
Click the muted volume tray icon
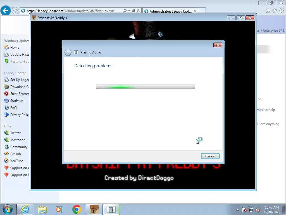258,210
